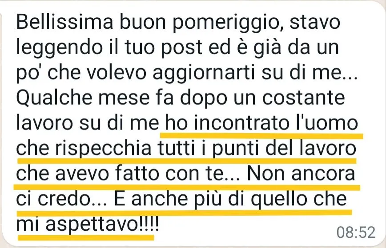Click the word "aspettavo!!!!!" on last line
Viewport: 386px width, 248px height.
[x=102, y=225]
